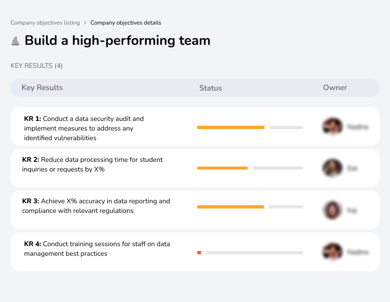The width and height of the screenshot is (390, 302).
Task: Click the KR 2 progress slider handle
Action: tap(250, 168)
